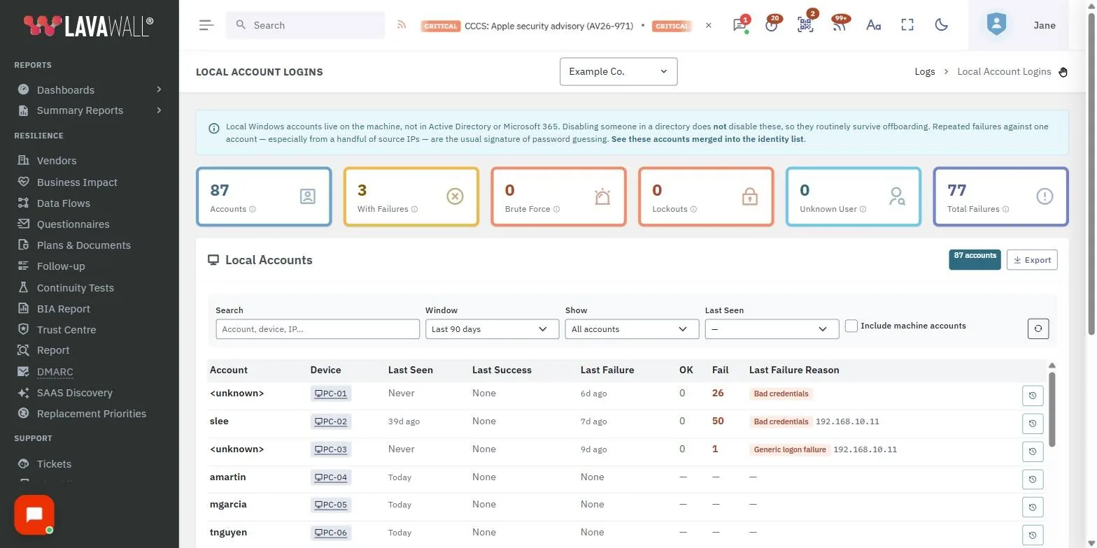Follow the merged identity list link
The image size is (1097, 548).
707,139
